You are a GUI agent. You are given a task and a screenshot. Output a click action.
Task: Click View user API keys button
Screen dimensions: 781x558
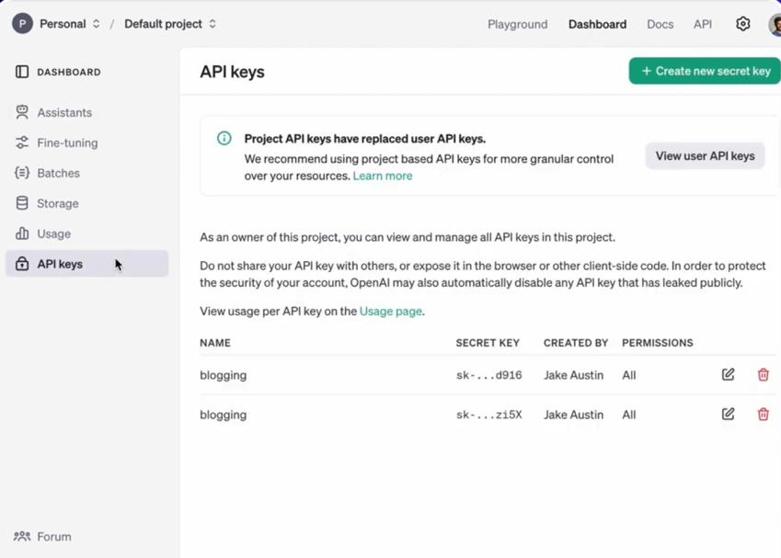click(x=705, y=156)
